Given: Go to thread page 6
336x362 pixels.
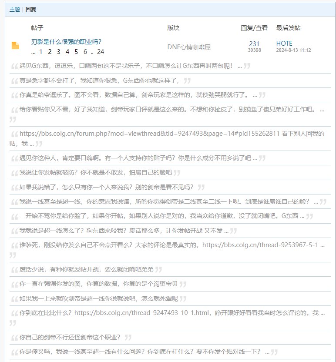Looking at the screenshot, I should [x=85, y=52].
